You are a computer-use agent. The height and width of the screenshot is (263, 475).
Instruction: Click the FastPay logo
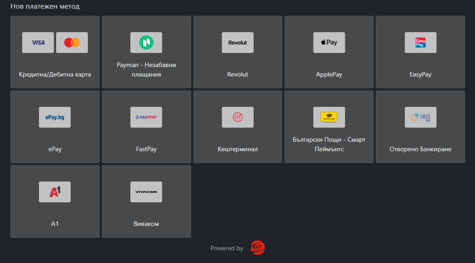(x=146, y=117)
